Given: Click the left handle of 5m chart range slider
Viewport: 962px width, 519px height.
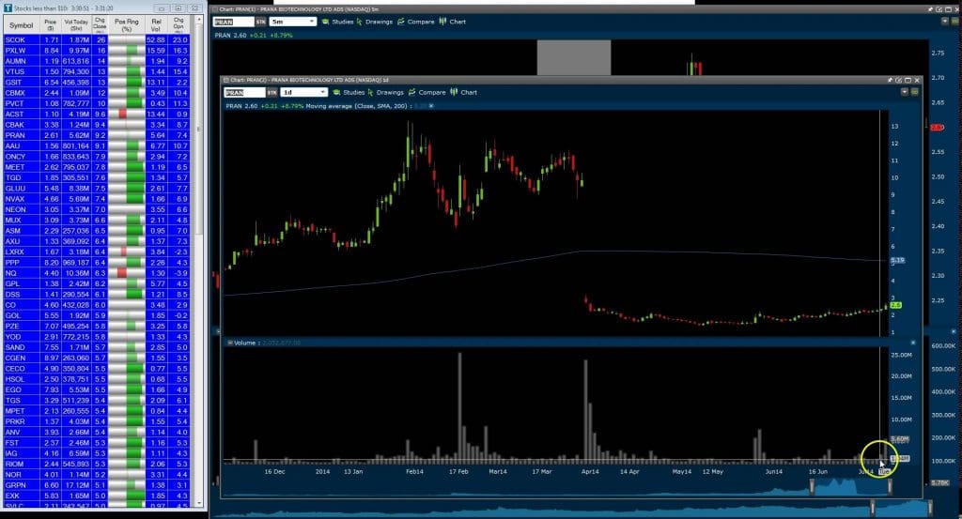Looking at the screenshot, I should click(873, 508).
